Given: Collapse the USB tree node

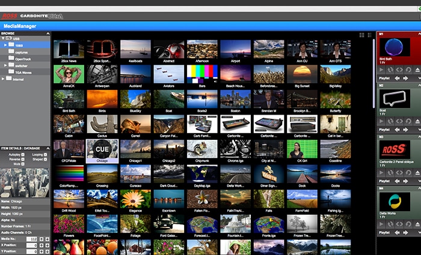Looking at the screenshot, I should 3,38.
